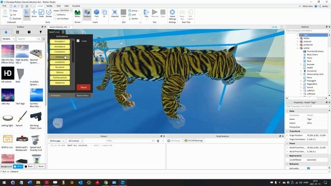Open Game Settings
The image size is (331, 186).
pos(172,14)
